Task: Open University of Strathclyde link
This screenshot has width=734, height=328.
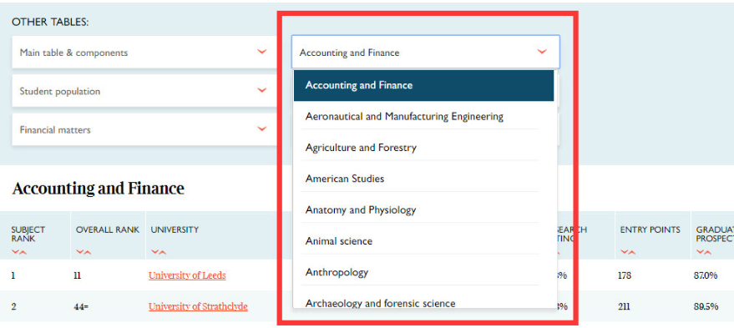Action: (198, 306)
